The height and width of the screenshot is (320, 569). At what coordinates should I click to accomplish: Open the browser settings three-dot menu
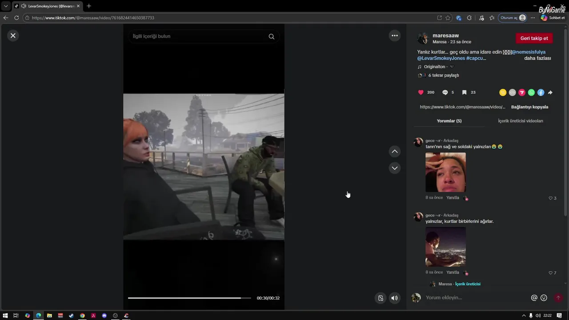point(533,18)
